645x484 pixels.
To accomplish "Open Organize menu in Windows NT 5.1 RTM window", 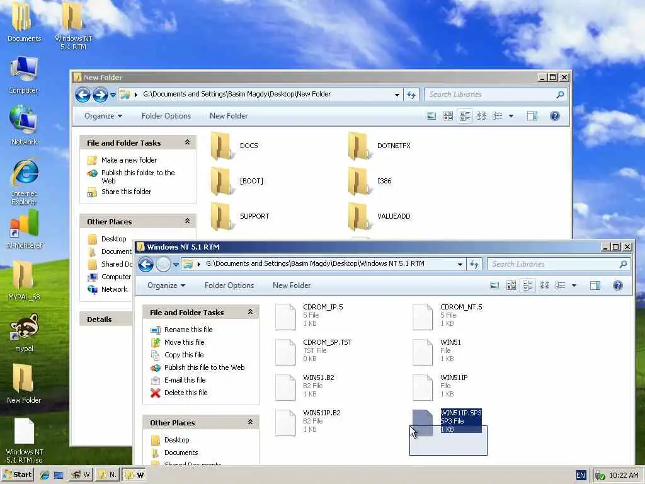I will click(166, 285).
